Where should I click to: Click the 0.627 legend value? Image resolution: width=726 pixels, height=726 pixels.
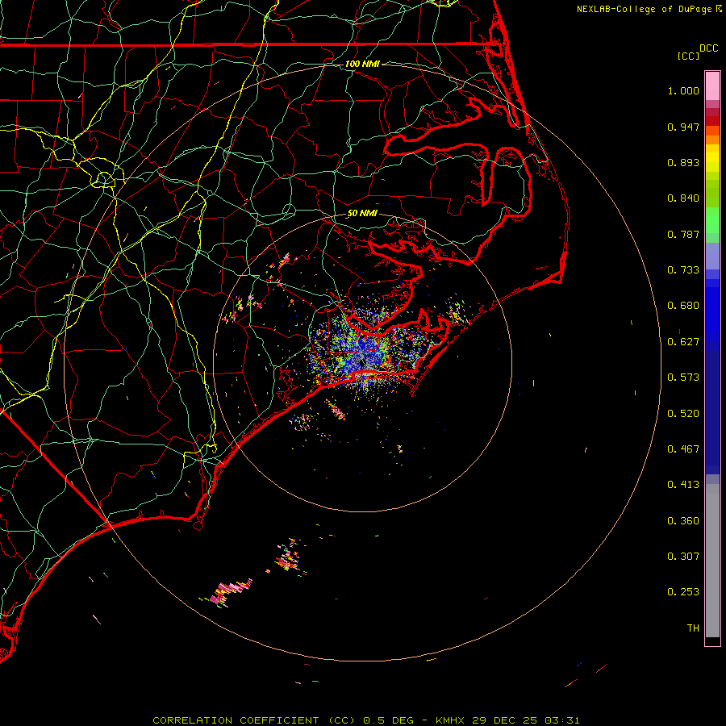pyautogui.click(x=683, y=342)
